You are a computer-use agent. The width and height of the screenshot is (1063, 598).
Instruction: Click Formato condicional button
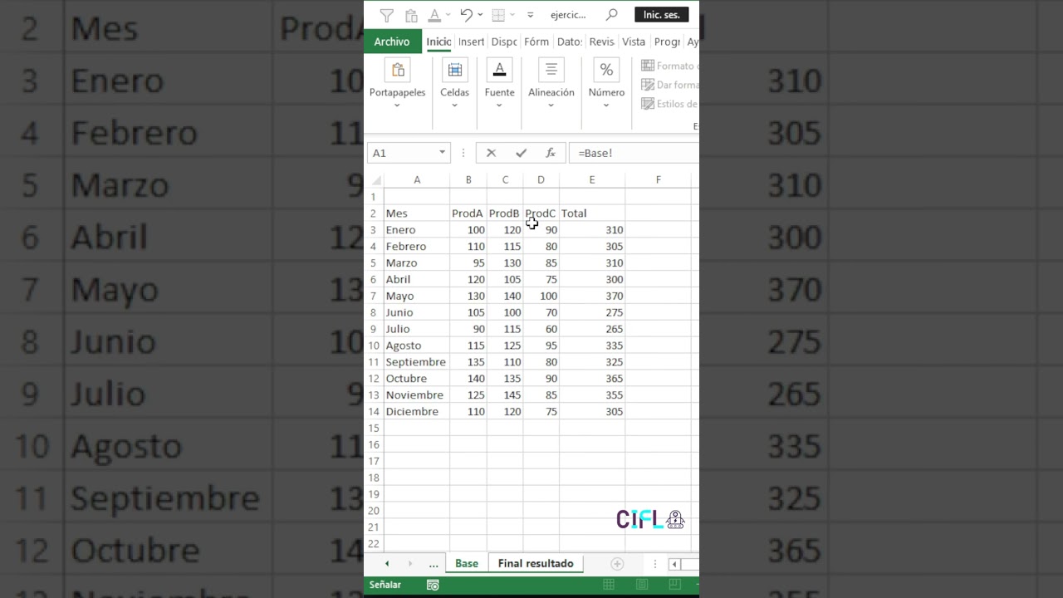669,66
